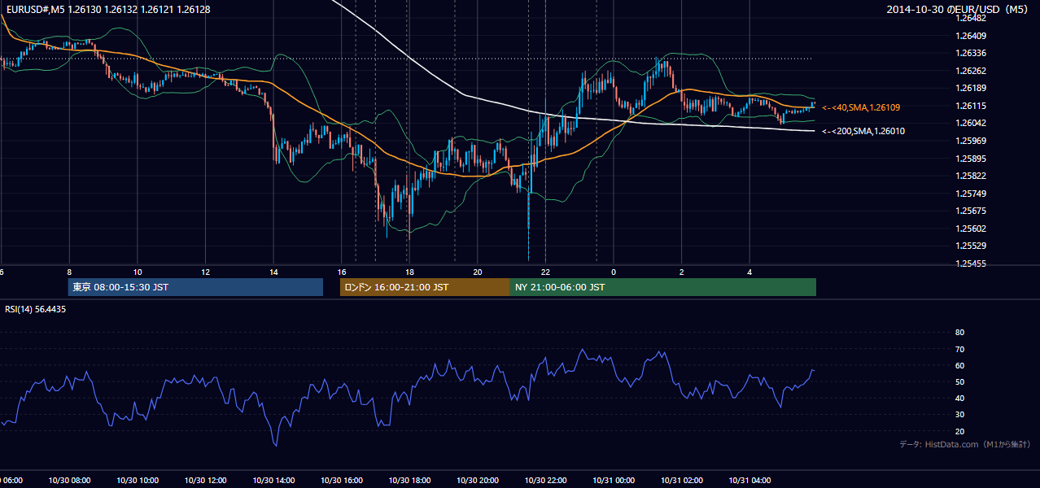Click the 10/31 02:00 bottom time label
1040x488 pixels.
click(x=682, y=481)
